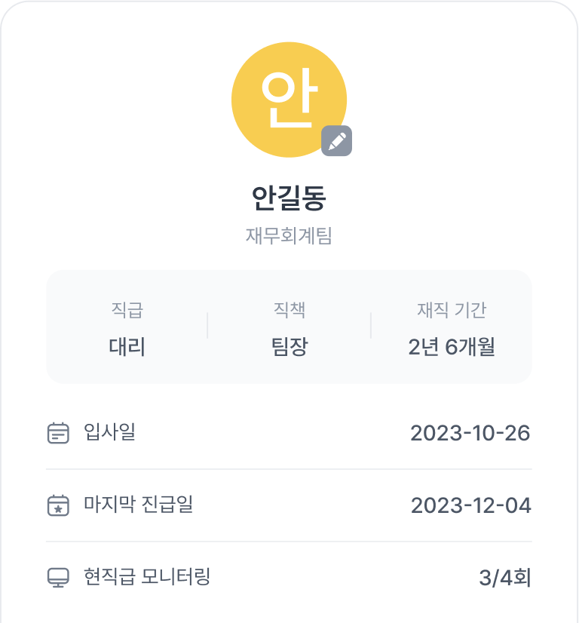Click the hire date 2023-10-26
This screenshot has width=579, height=623.
point(470,433)
